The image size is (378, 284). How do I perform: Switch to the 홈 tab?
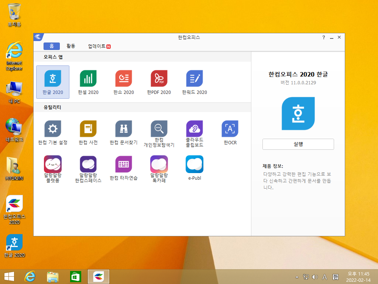tap(52, 46)
